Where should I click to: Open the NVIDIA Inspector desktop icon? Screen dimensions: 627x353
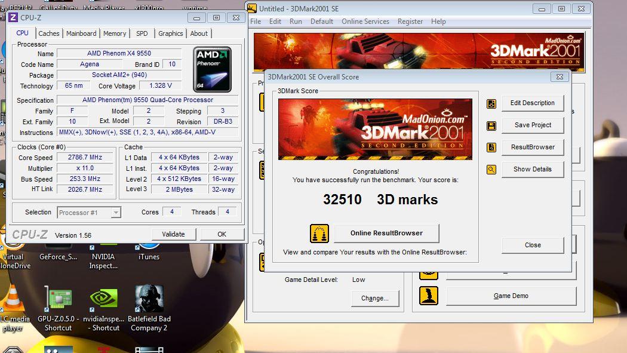[x=103, y=245]
